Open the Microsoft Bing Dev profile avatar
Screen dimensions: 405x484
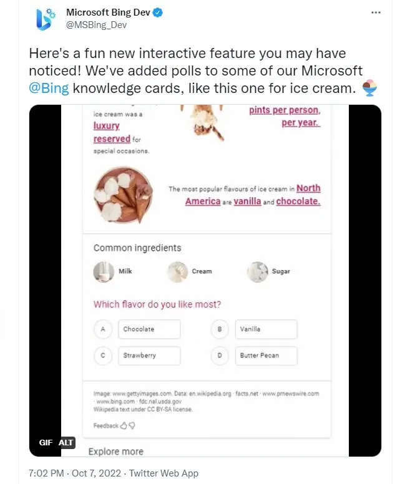click(x=46, y=19)
